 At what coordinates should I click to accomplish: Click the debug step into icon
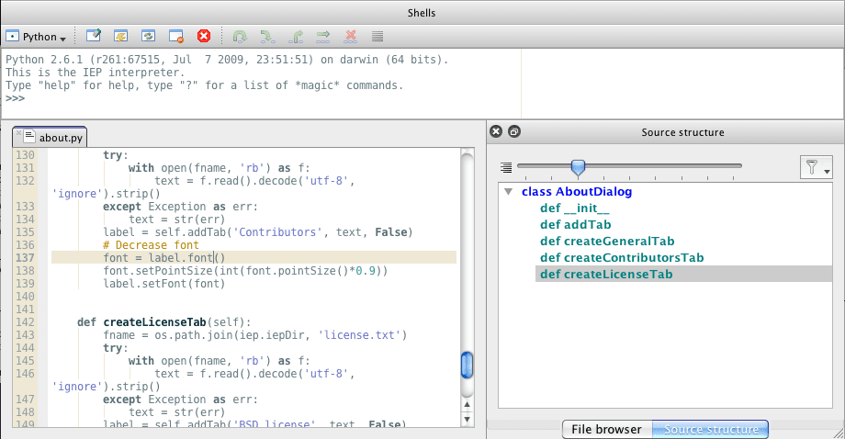(x=268, y=37)
